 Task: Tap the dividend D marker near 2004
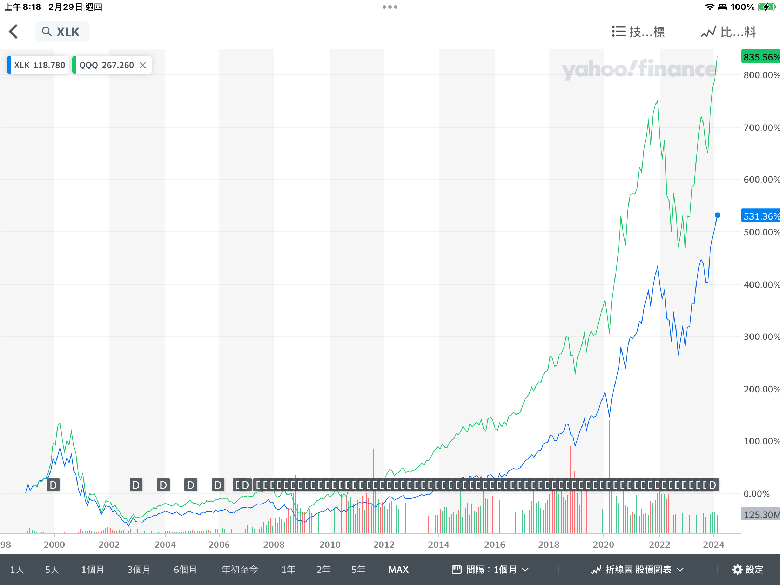pos(163,485)
